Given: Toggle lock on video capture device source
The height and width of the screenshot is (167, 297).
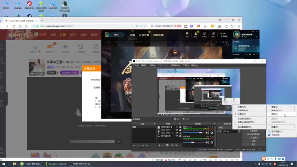Looking at the screenshot, I should pyautogui.click(x=180, y=127).
